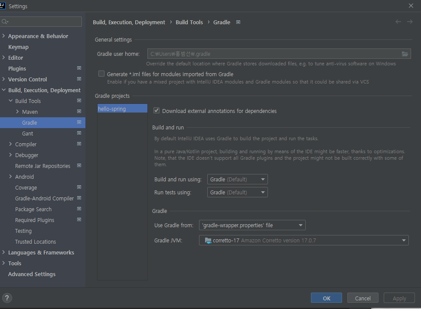
Task: Click the project-level icon in the Gant row
Action: click(79, 133)
